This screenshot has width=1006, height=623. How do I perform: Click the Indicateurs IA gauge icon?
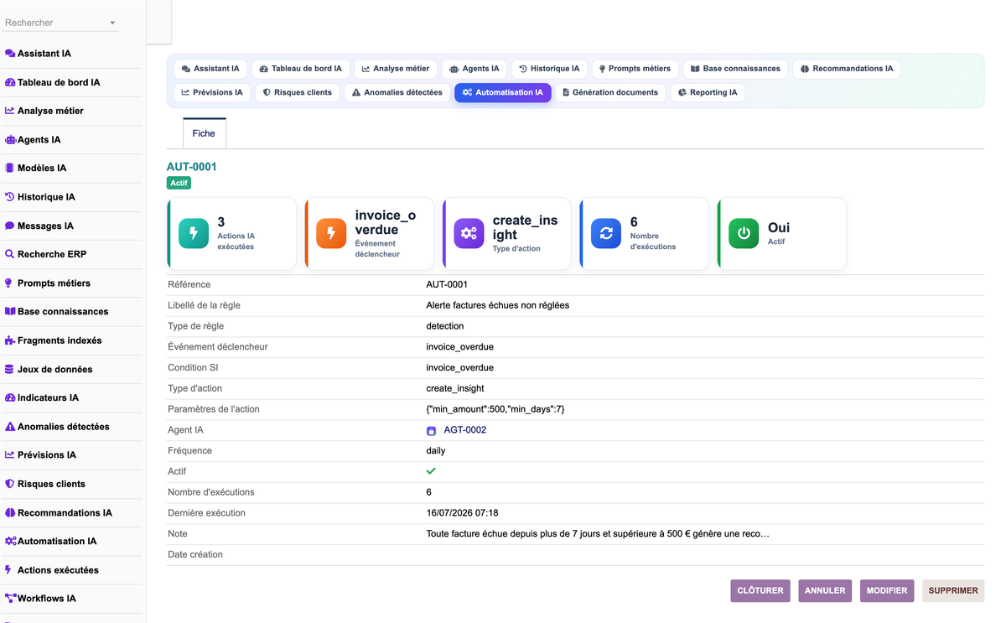[10, 397]
